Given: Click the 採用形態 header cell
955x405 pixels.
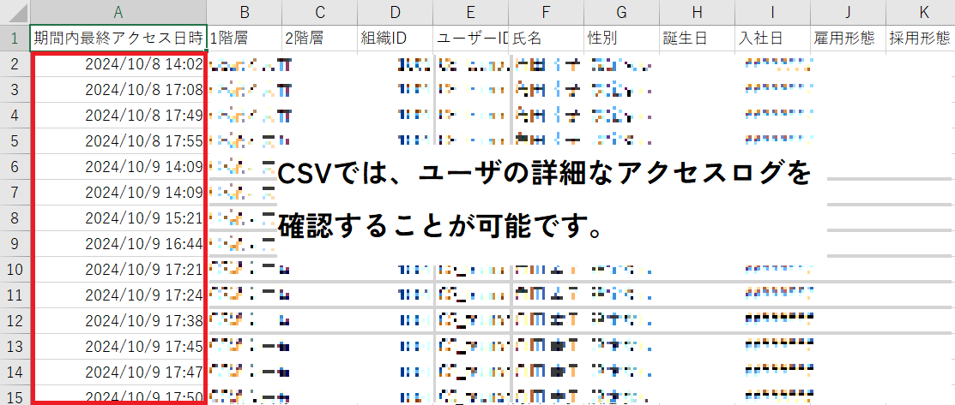Looking at the screenshot, I should coord(921,39).
